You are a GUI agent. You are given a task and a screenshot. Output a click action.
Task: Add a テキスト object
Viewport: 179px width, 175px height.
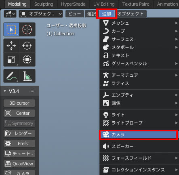coord(139,55)
